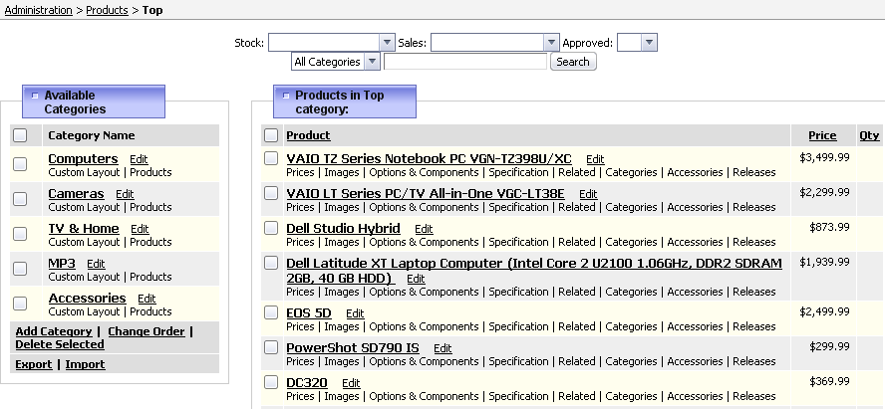Check the Computers category checkbox

pyautogui.click(x=20, y=164)
